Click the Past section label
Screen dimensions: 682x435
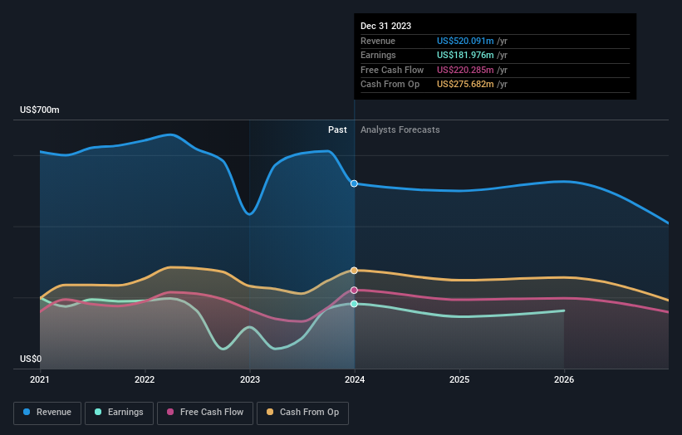pos(337,130)
